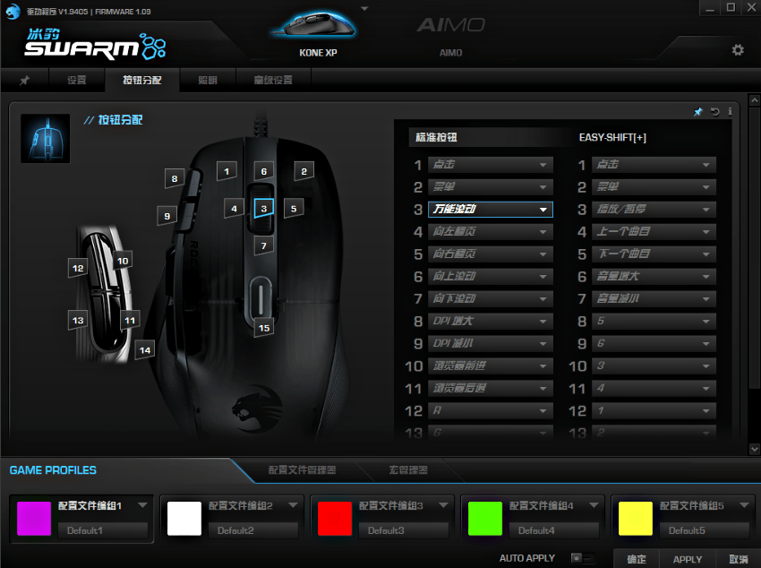Select button marker 15
761x568 pixels.
pyautogui.click(x=264, y=328)
